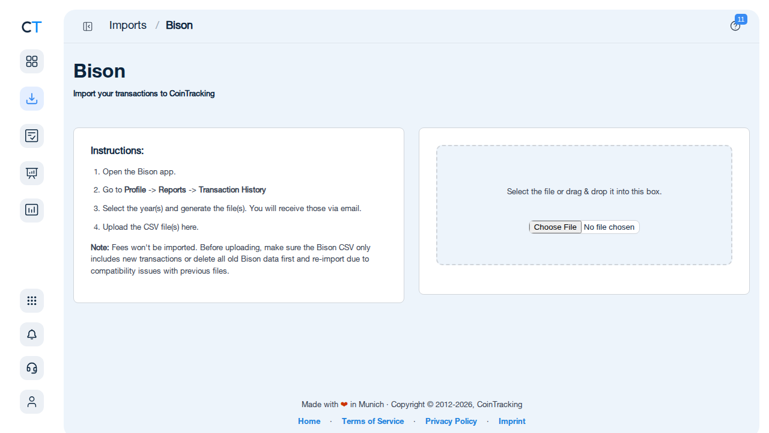Click the 'Select the year(s)' instruction step

(232, 208)
